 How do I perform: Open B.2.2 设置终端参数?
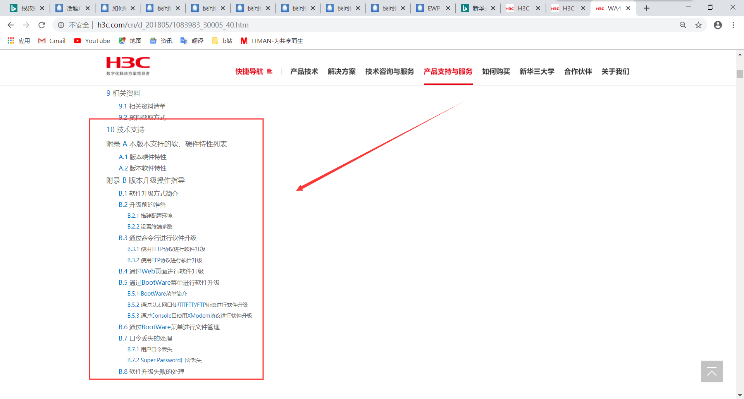[150, 227]
